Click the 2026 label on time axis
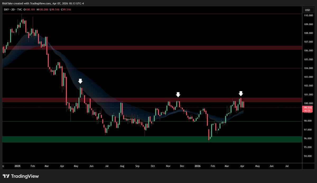 pyautogui.click(x=198, y=166)
